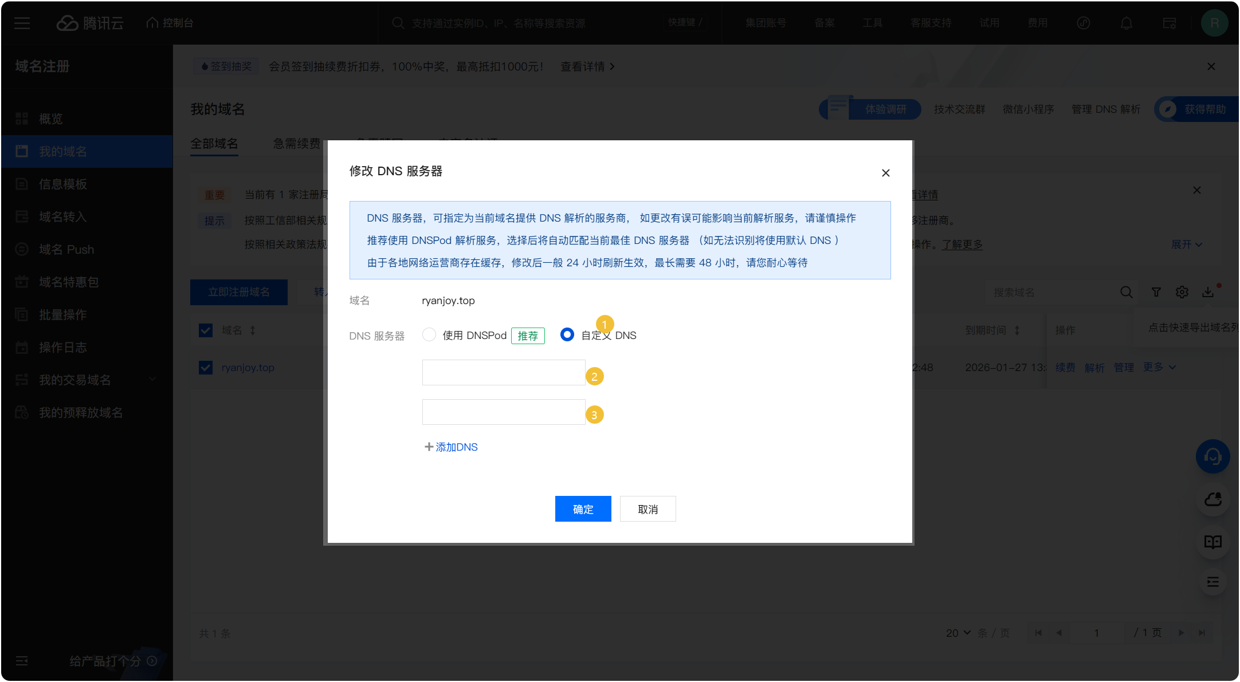
Task: Open the 20 items per page dropdown
Action: tap(956, 633)
